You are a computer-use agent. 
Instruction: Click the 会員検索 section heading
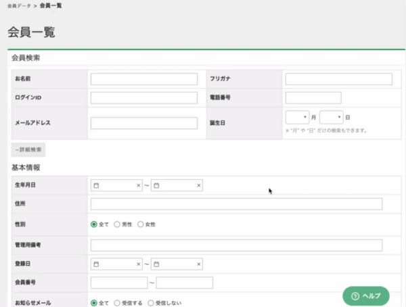click(x=26, y=57)
